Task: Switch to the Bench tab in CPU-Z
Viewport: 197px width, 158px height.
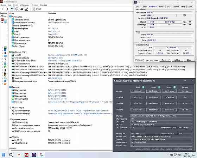Action: coord(183,7)
